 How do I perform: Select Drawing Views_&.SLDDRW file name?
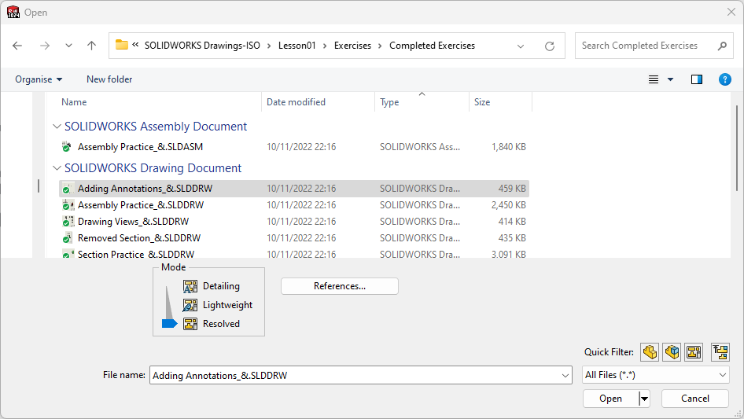(134, 222)
